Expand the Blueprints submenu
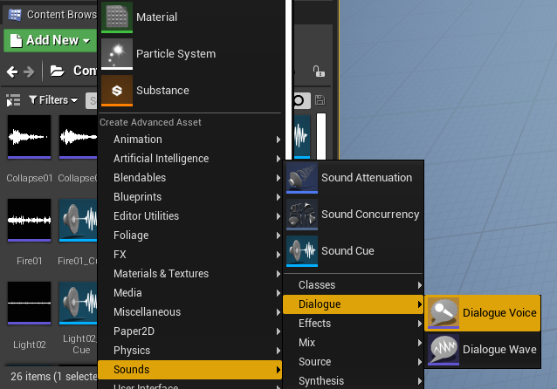 pyautogui.click(x=190, y=197)
